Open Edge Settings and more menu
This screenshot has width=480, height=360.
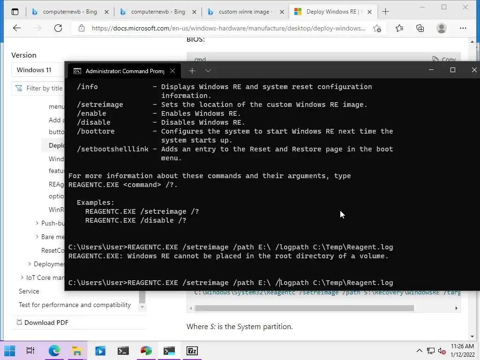coord(463,28)
